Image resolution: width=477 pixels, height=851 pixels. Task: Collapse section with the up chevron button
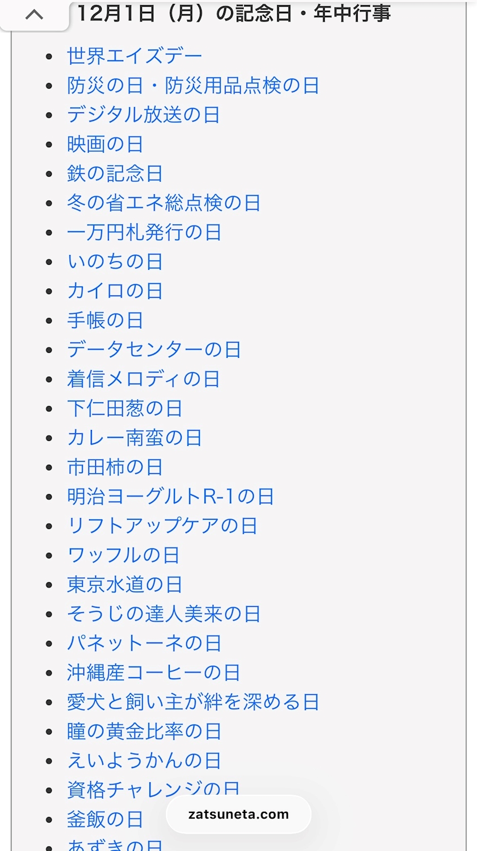34,15
